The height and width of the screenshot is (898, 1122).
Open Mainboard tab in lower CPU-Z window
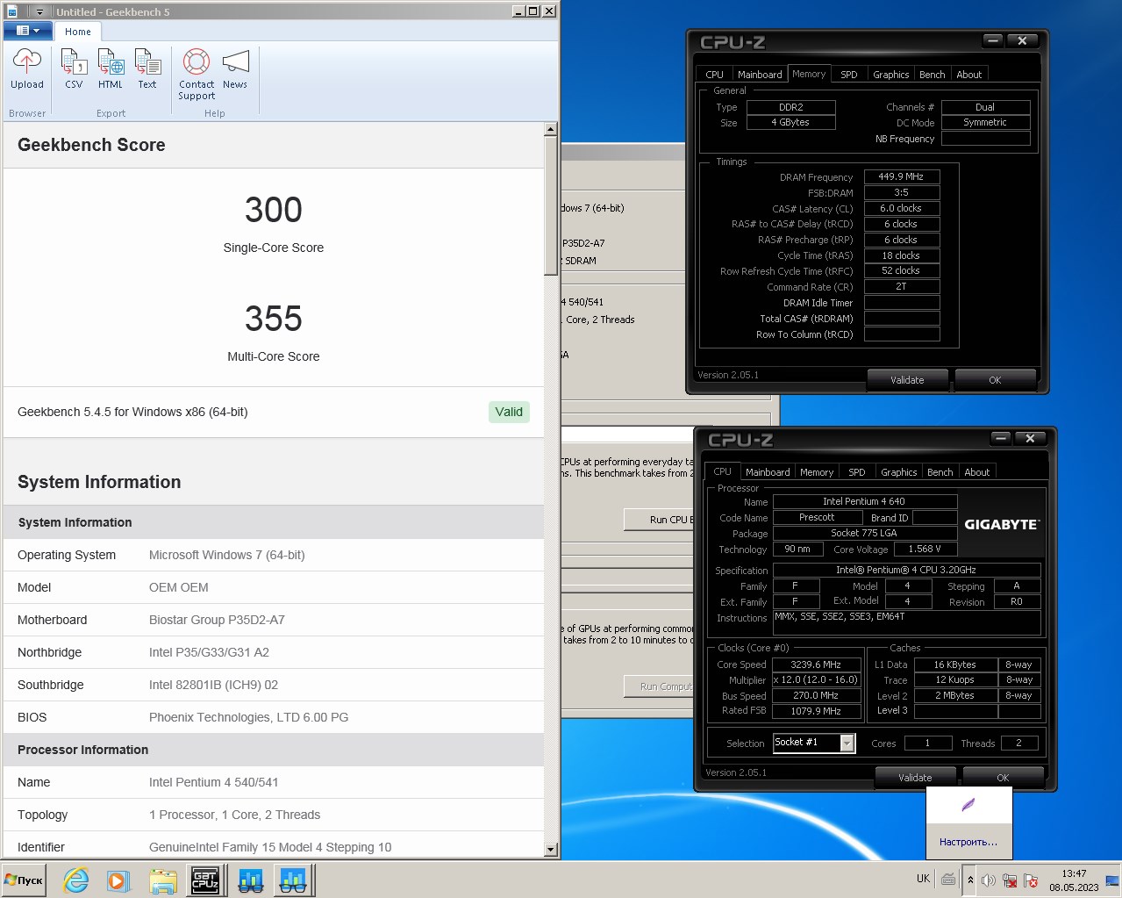[768, 472]
